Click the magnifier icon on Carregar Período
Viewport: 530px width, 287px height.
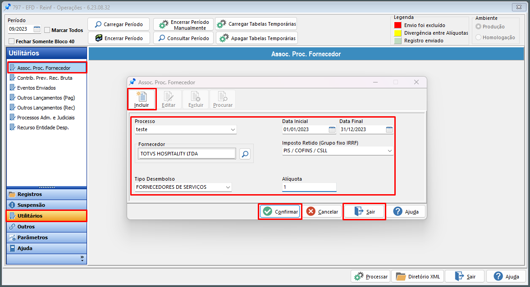[98, 24]
